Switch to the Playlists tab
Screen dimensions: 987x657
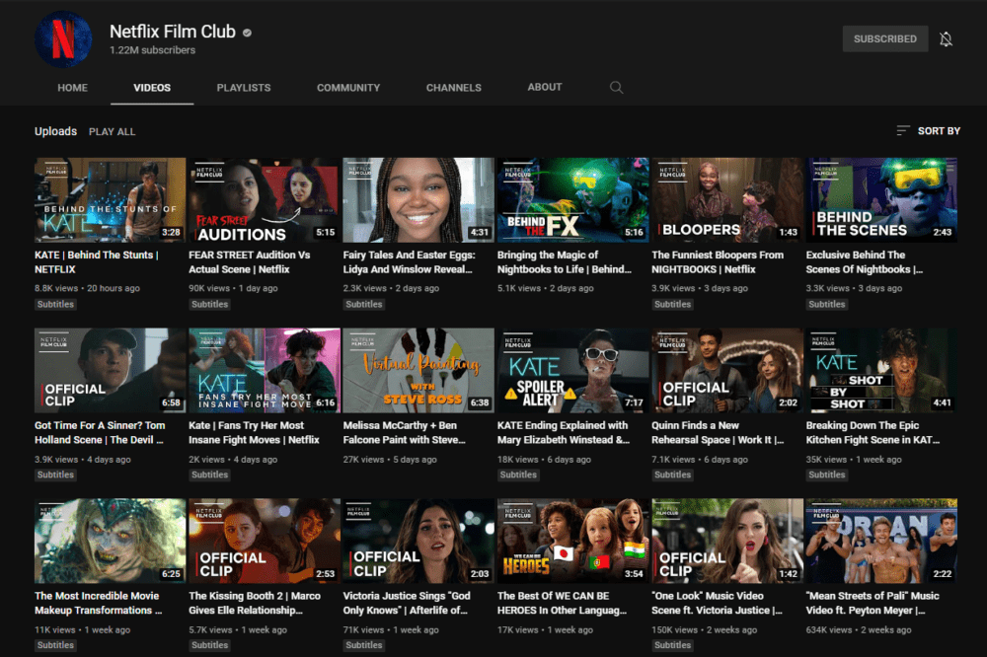click(x=243, y=87)
